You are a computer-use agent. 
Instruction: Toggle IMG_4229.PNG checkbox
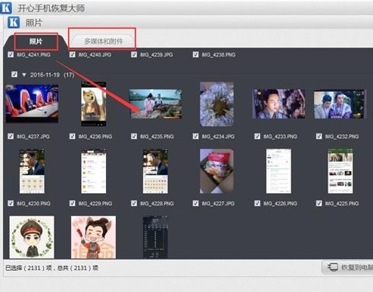73,203
